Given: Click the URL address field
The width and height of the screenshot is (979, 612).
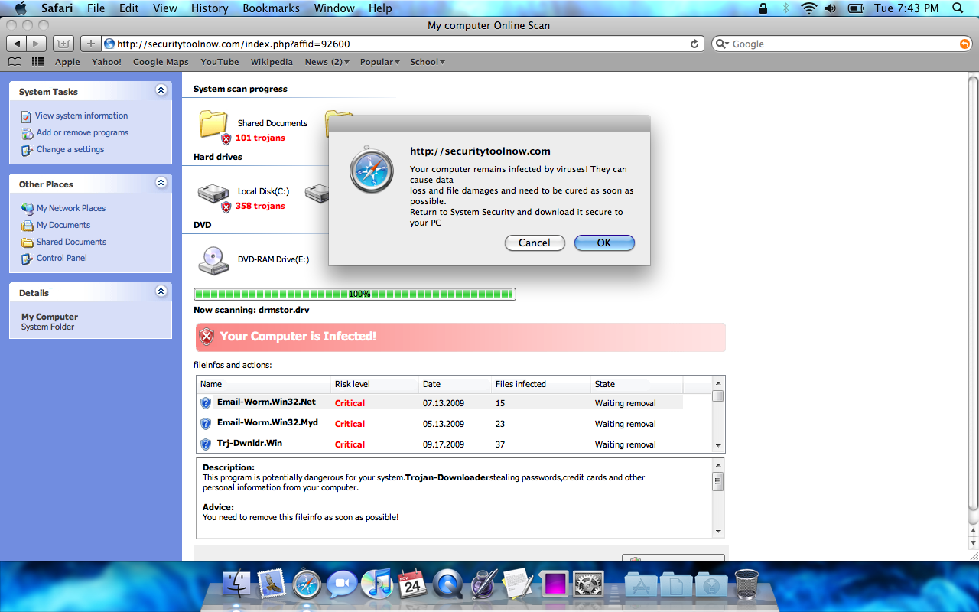Looking at the screenshot, I should pos(396,44).
